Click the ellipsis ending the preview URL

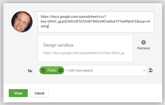tap(125, 54)
